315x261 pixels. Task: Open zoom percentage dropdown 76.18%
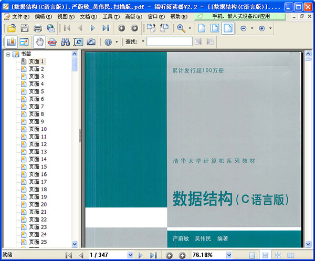(229, 255)
